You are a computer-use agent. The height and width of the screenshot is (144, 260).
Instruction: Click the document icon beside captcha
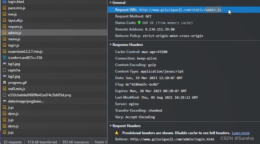(x=4, y=70)
